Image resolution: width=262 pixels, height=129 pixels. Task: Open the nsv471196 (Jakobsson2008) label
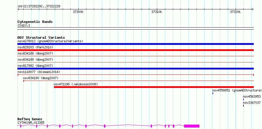tap(76, 84)
